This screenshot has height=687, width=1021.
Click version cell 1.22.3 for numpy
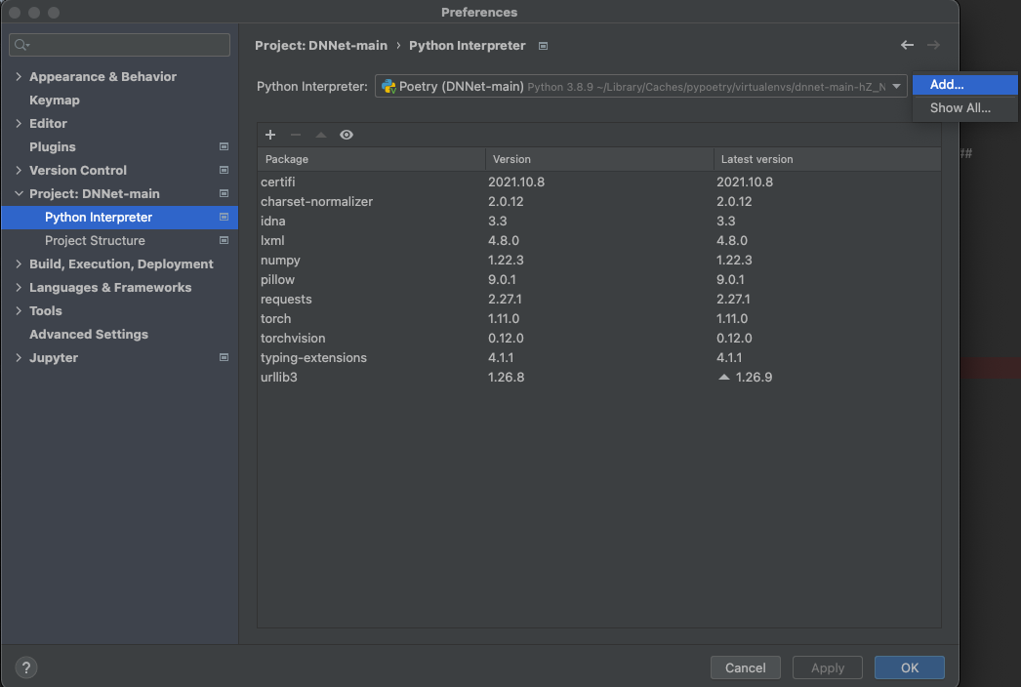pos(506,260)
